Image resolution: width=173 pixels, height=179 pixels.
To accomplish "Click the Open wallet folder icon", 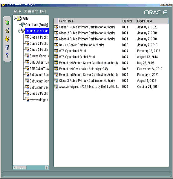I will [x=7, y=31].
